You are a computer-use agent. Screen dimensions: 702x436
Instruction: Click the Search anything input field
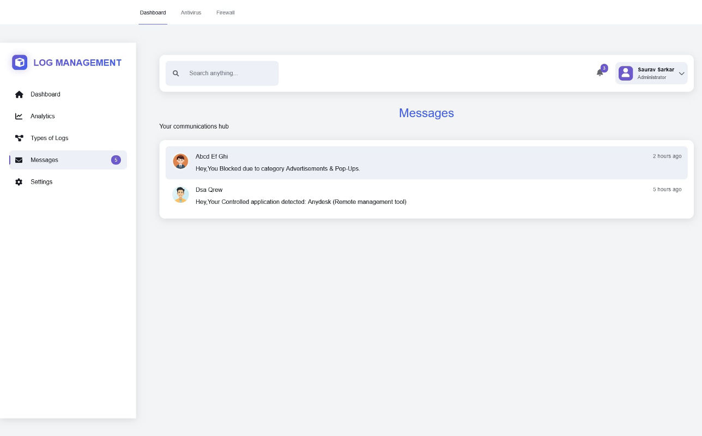pos(229,73)
